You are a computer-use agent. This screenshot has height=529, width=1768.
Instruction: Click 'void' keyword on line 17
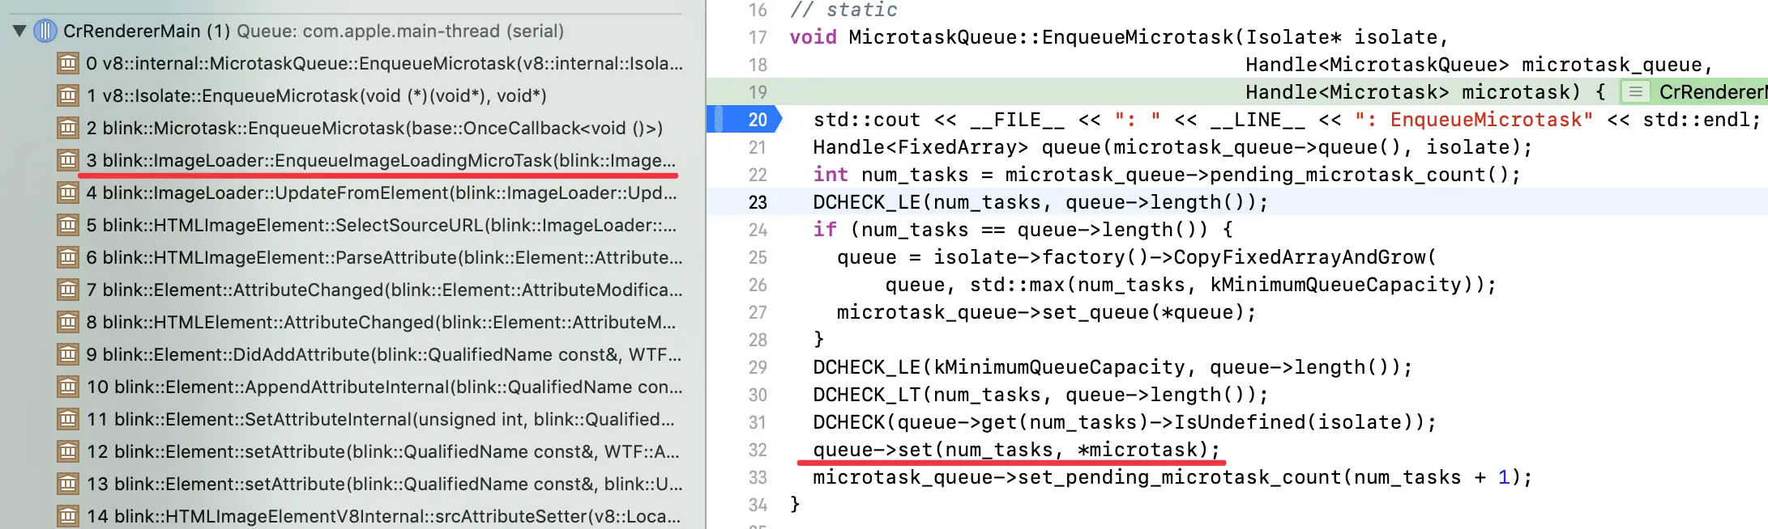(x=814, y=37)
